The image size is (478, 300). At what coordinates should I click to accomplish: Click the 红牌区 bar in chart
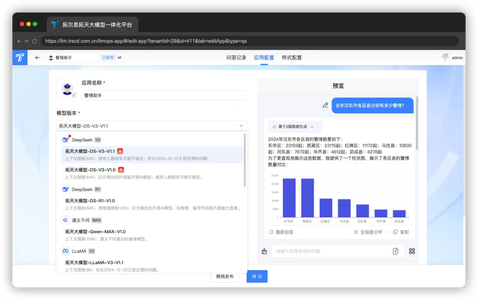click(x=326, y=208)
